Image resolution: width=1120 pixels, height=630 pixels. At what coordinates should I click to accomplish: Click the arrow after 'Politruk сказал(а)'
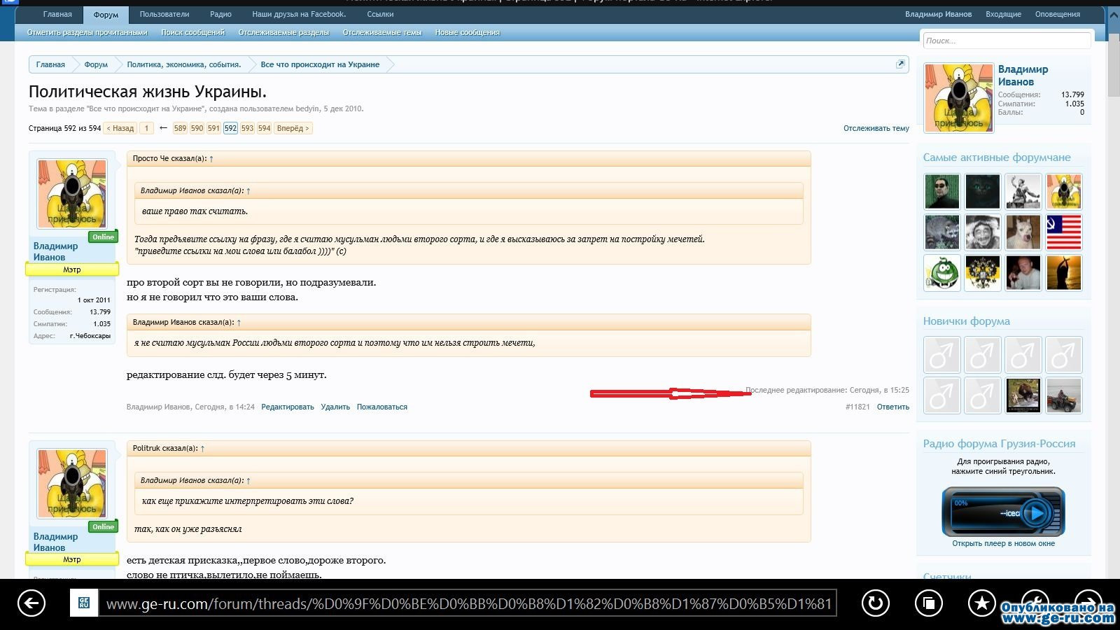[x=203, y=449]
